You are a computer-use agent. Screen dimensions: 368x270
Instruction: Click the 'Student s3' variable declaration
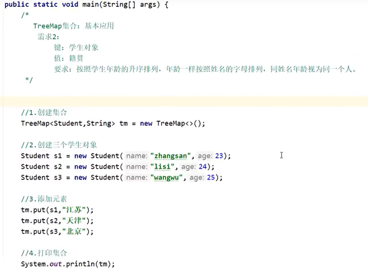coord(41,178)
